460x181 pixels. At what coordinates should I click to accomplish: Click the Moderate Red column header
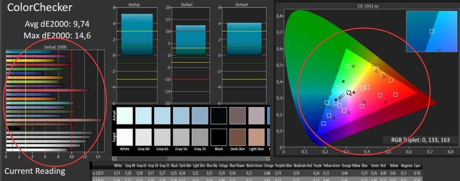[303, 166]
